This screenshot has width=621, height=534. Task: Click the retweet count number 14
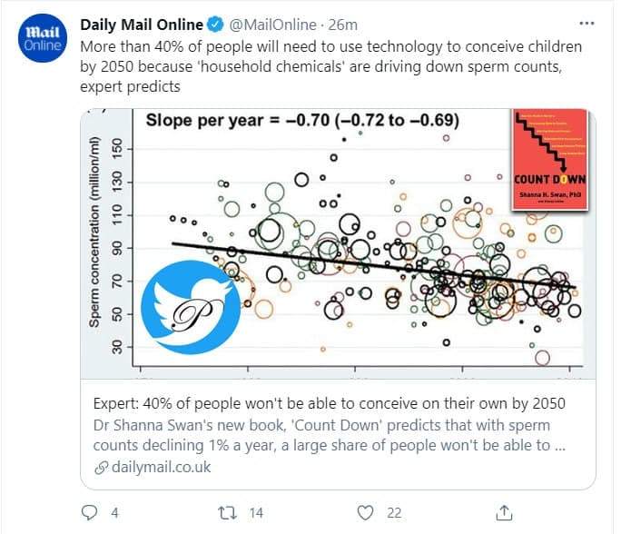point(256,513)
